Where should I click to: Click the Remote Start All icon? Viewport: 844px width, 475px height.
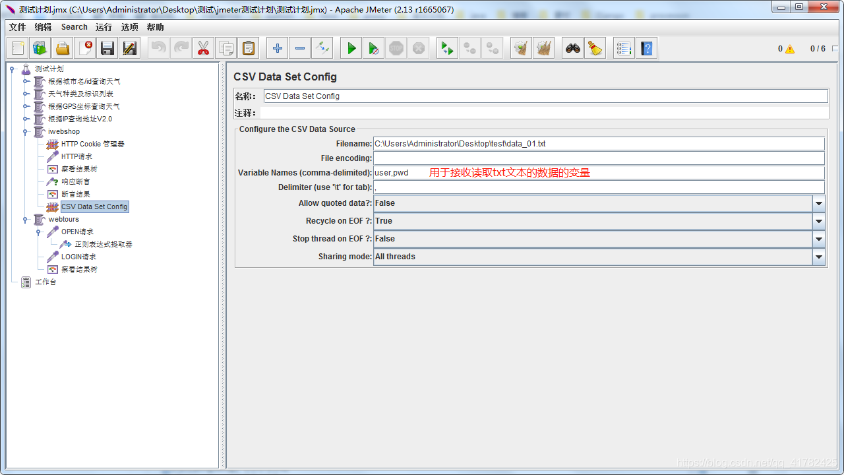pos(448,48)
